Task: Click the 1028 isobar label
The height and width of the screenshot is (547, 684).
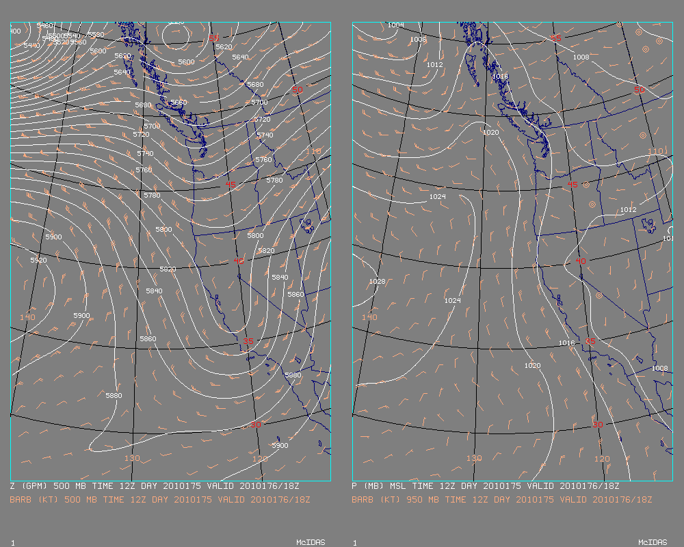Action: pyautogui.click(x=378, y=281)
